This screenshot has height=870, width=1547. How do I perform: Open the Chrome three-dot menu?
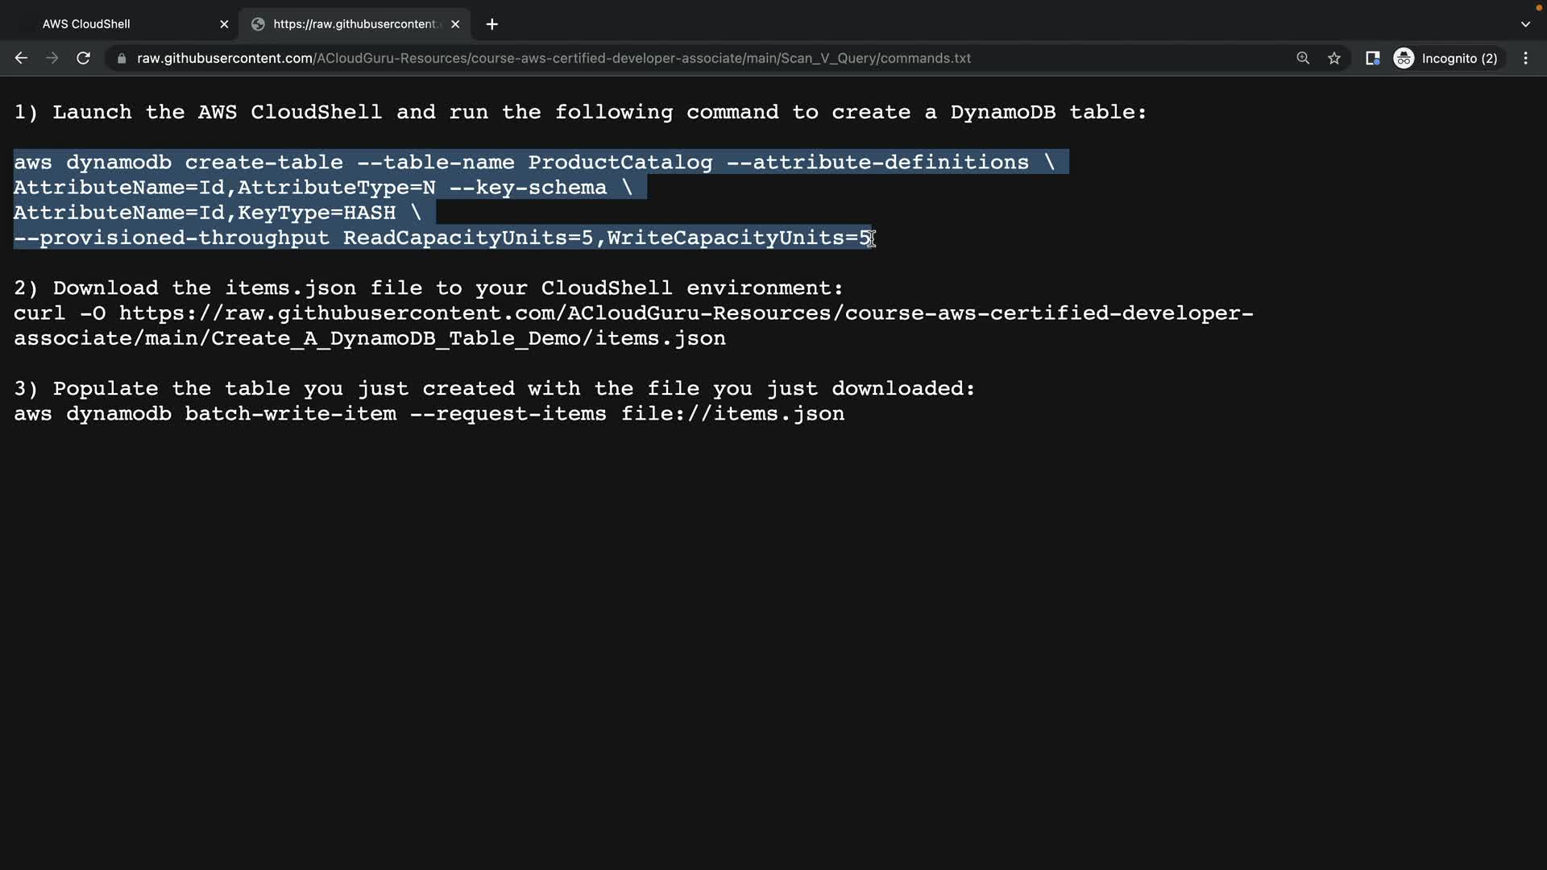coord(1525,58)
